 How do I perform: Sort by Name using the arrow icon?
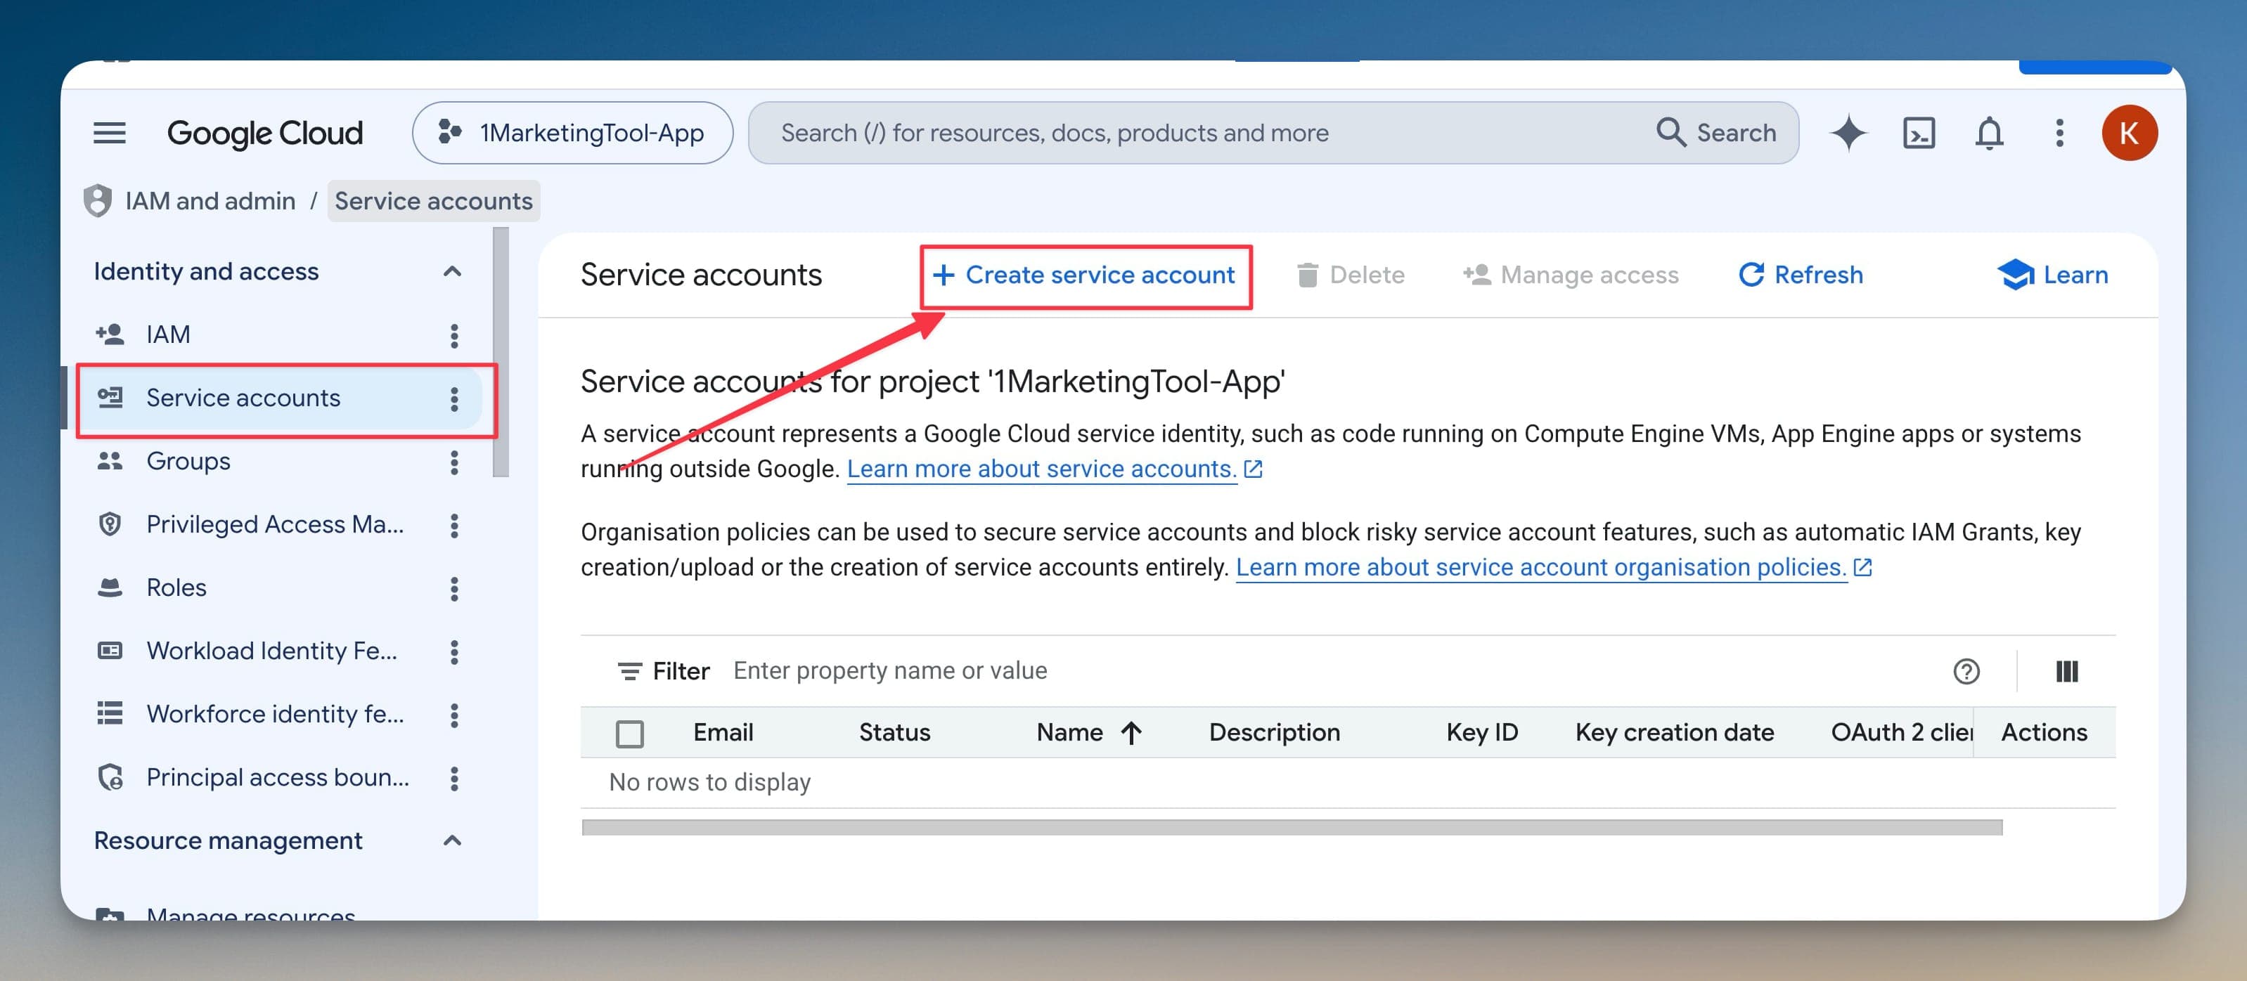tap(1131, 732)
